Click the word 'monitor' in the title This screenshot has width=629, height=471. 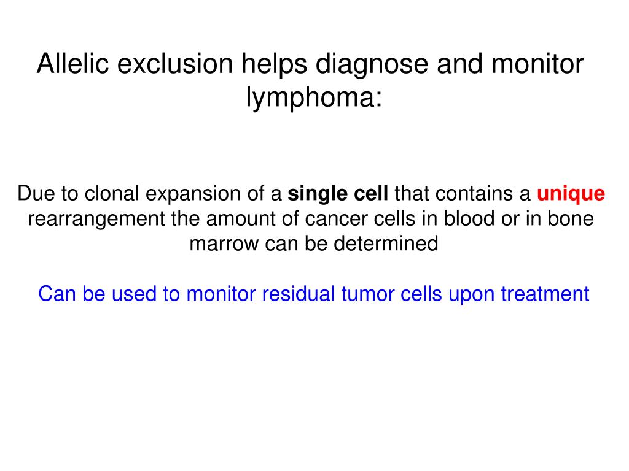(537, 64)
